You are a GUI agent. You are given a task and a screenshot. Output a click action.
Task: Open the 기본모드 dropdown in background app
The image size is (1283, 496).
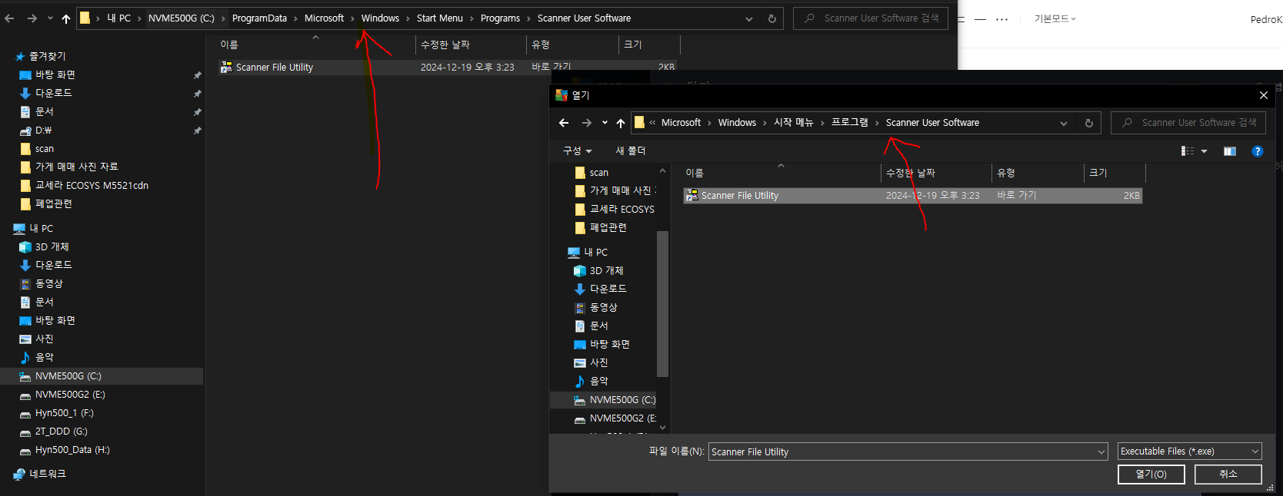[1055, 19]
